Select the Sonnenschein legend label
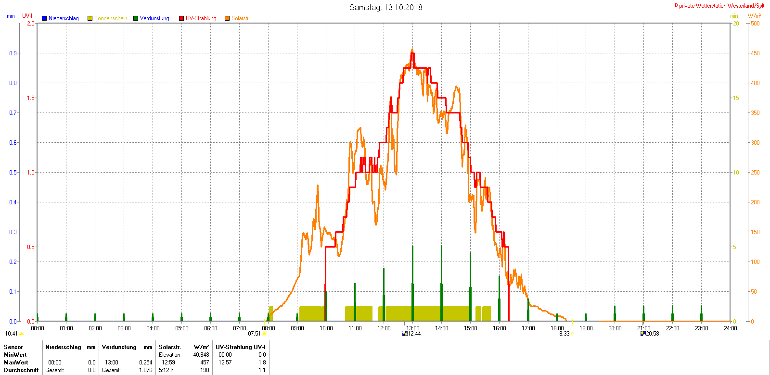 [111, 18]
